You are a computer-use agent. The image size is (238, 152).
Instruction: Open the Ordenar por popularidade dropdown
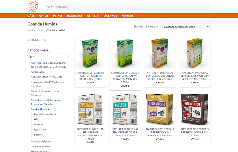186,27
